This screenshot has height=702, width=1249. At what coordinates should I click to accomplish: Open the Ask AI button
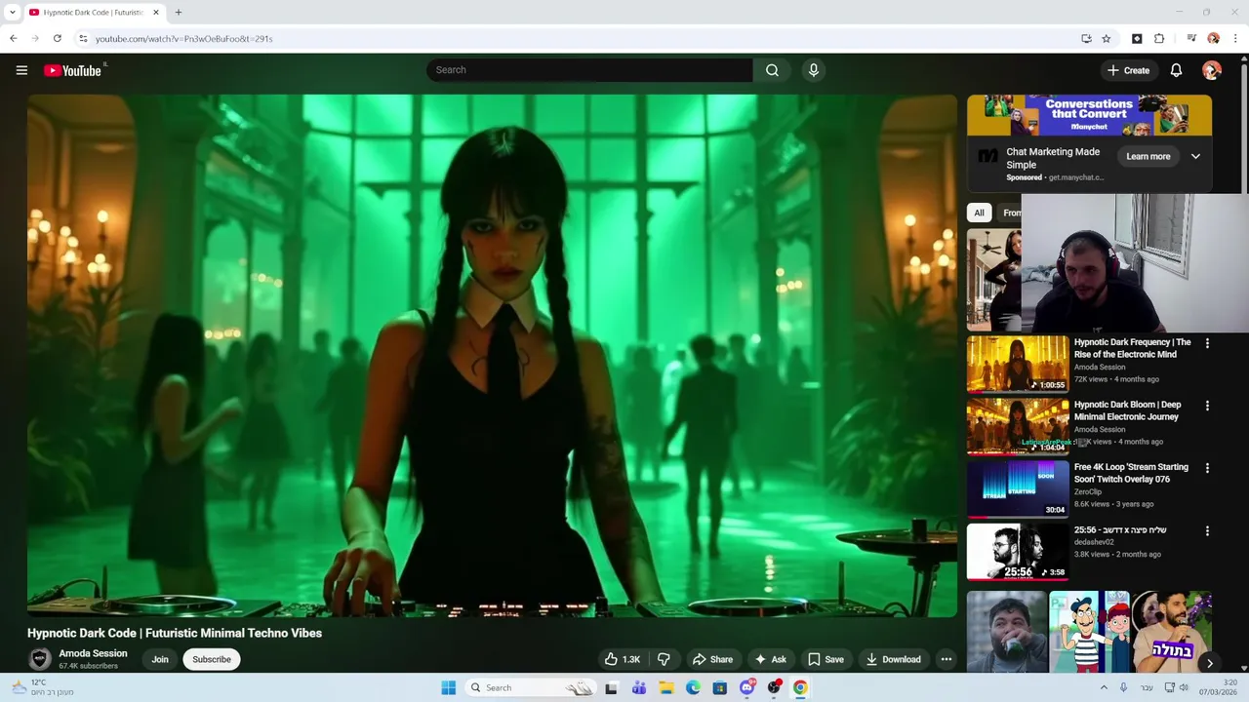click(x=770, y=659)
